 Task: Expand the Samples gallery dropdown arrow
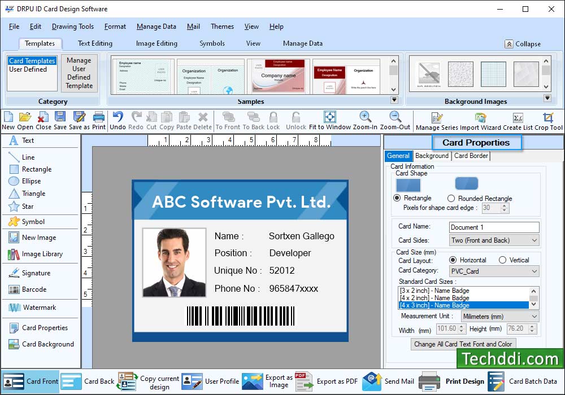coord(394,100)
